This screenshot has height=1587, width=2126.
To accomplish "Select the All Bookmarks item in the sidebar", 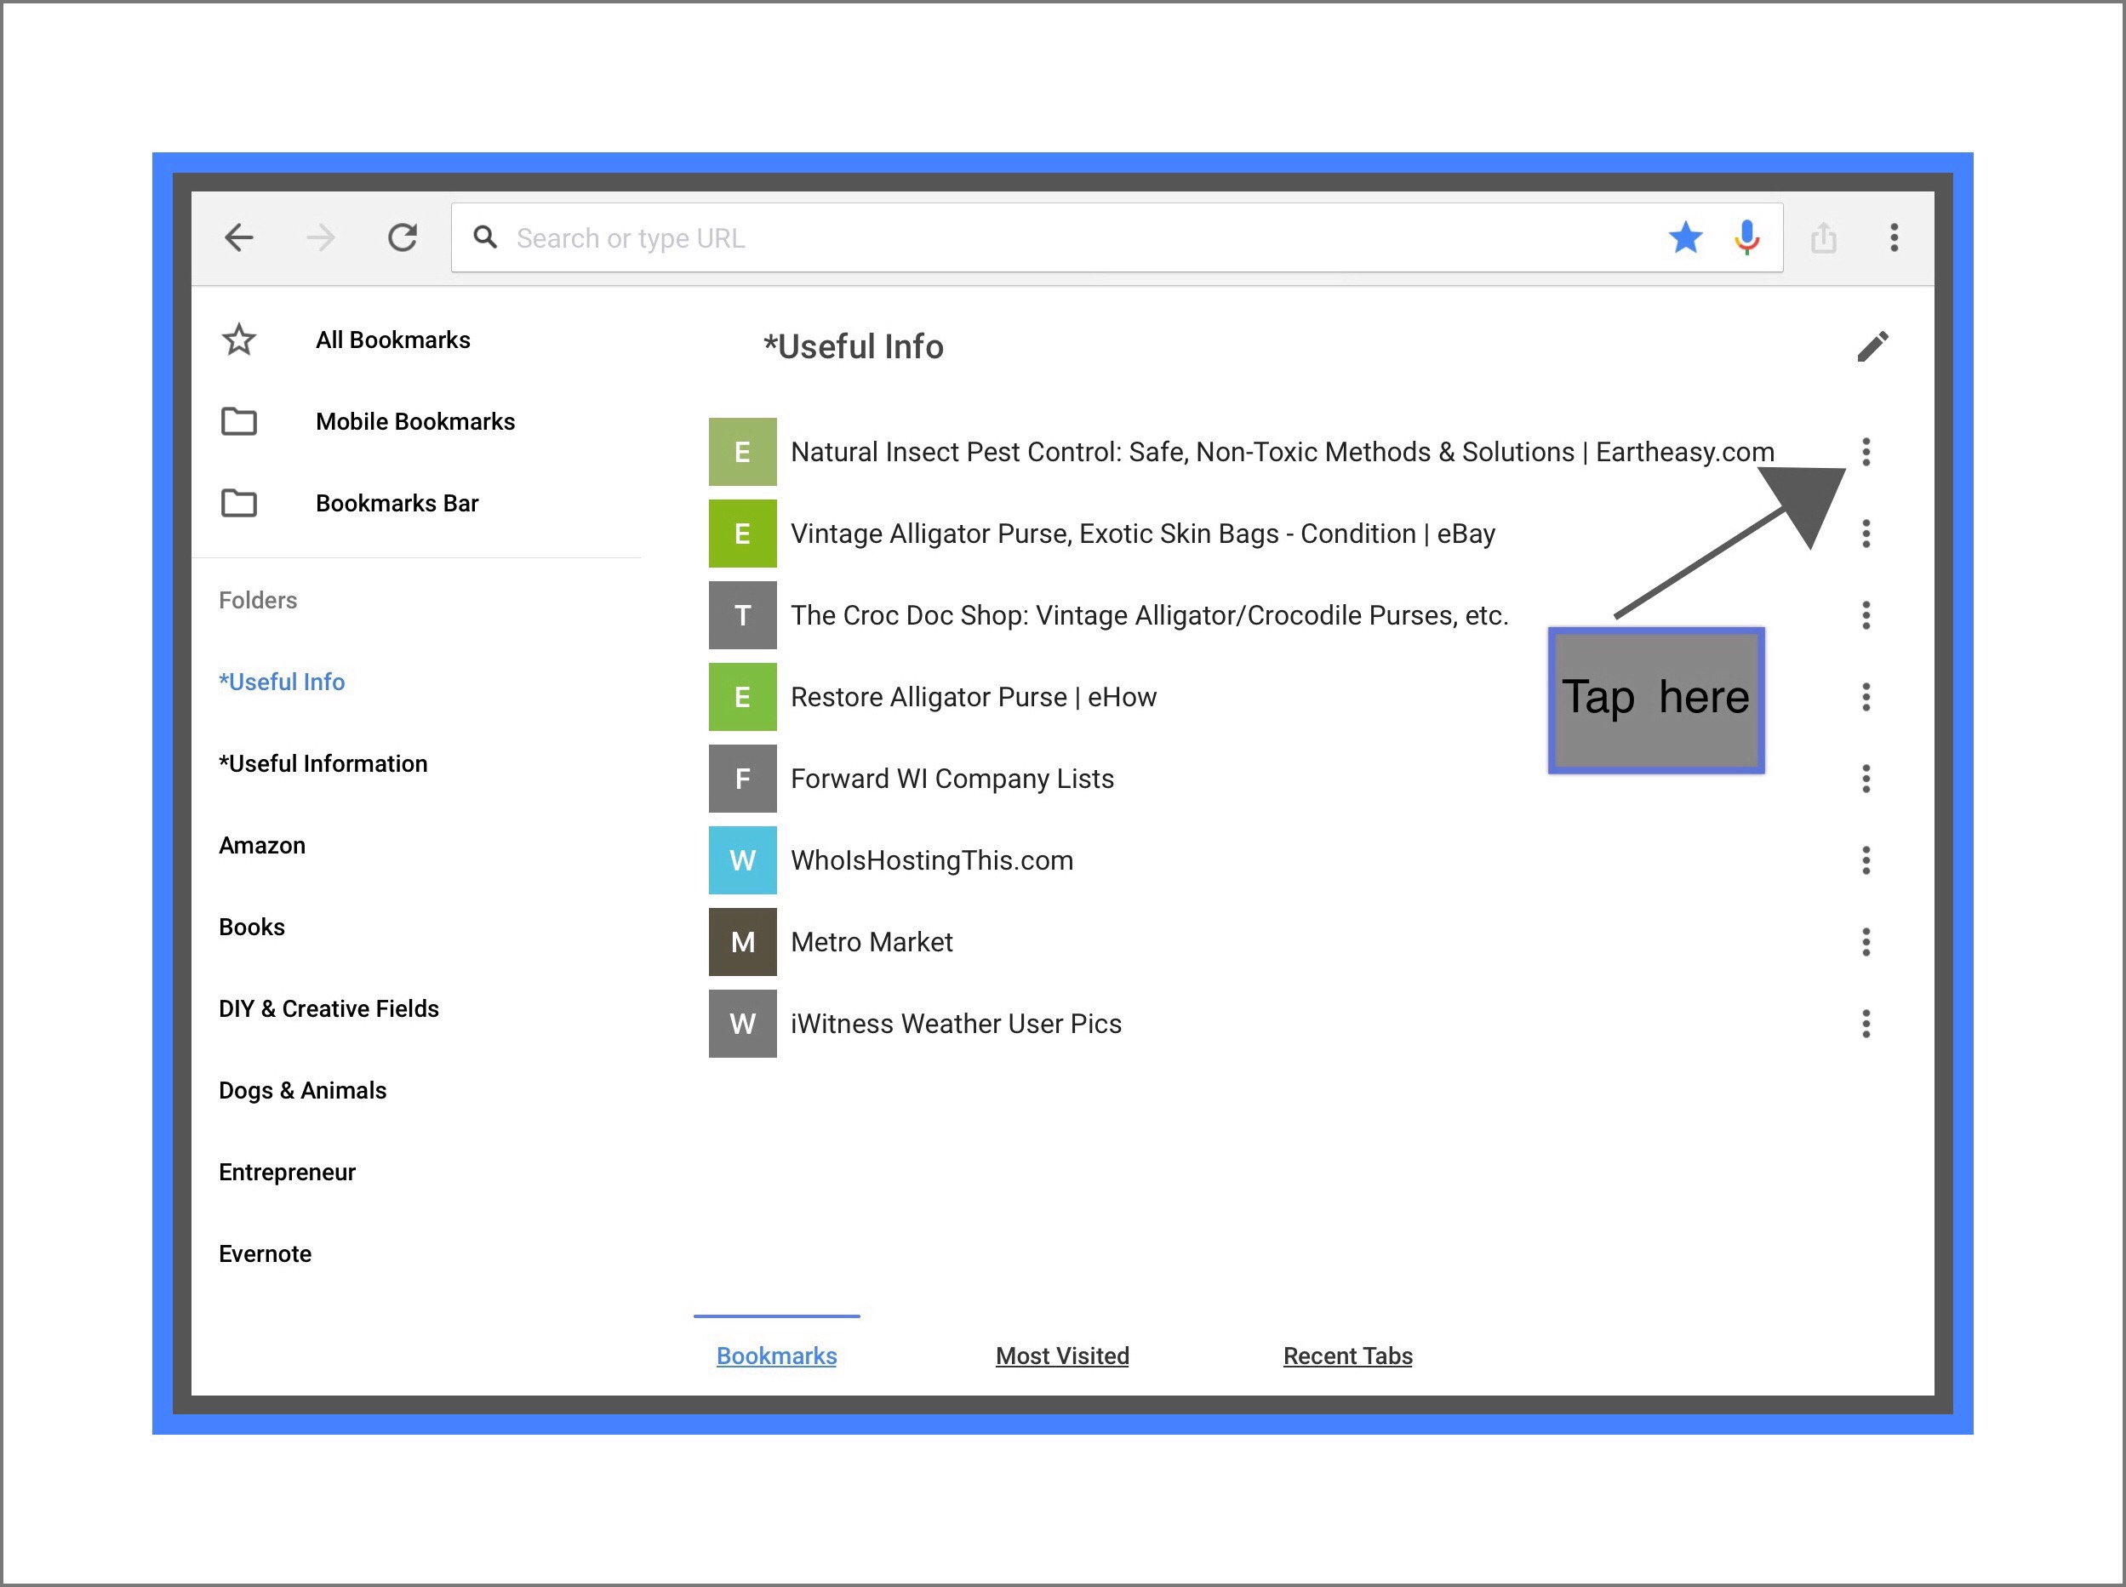I will coord(392,340).
